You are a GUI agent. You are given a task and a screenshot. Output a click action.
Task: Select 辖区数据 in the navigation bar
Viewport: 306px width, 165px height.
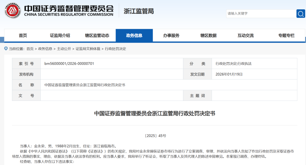tap(208, 35)
